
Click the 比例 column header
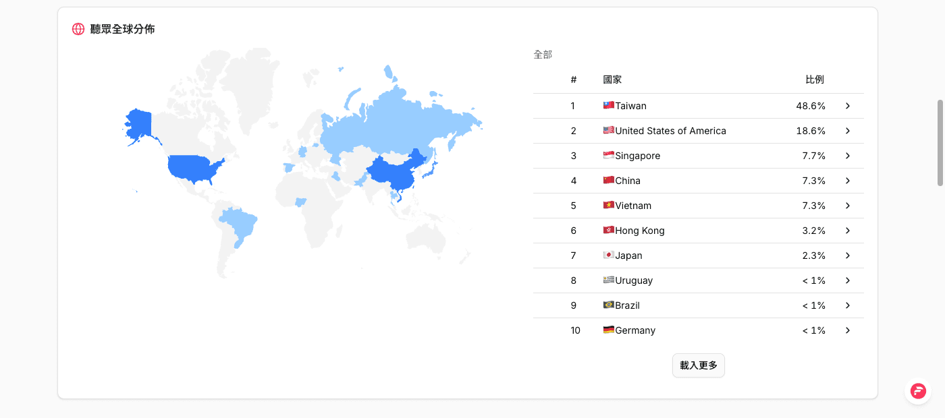click(x=815, y=80)
